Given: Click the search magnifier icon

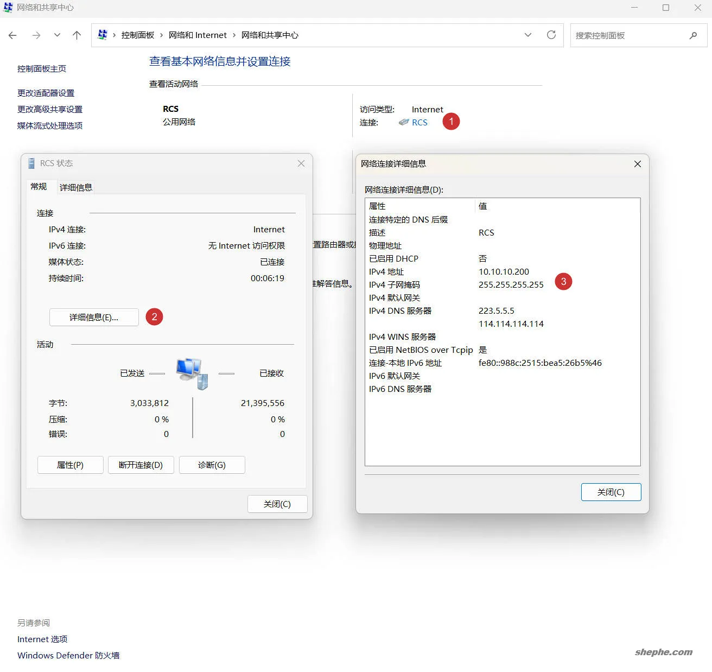Looking at the screenshot, I should click(693, 35).
